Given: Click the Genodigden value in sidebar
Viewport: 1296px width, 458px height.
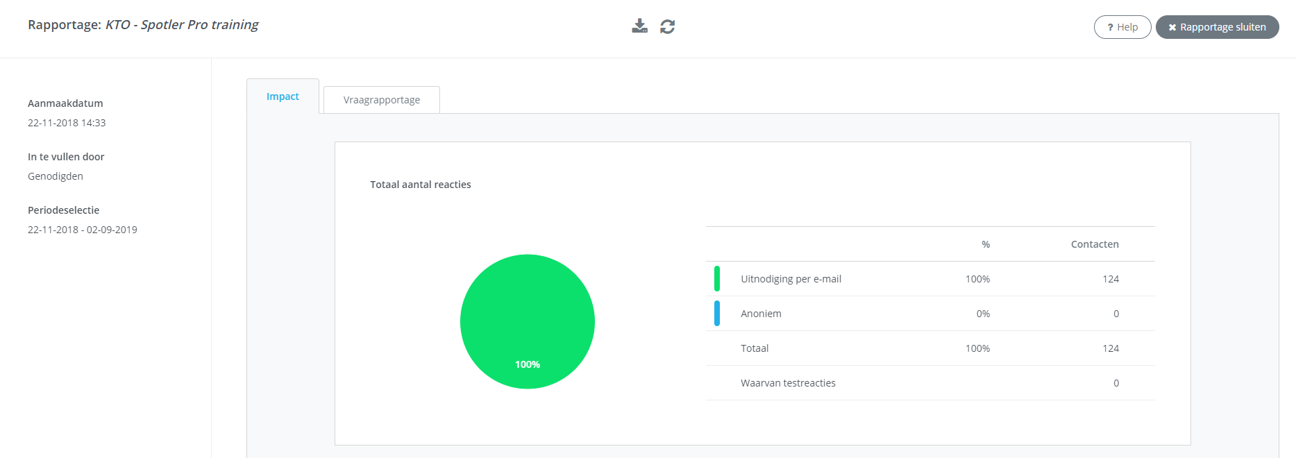Looking at the screenshot, I should click(x=56, y=176).
